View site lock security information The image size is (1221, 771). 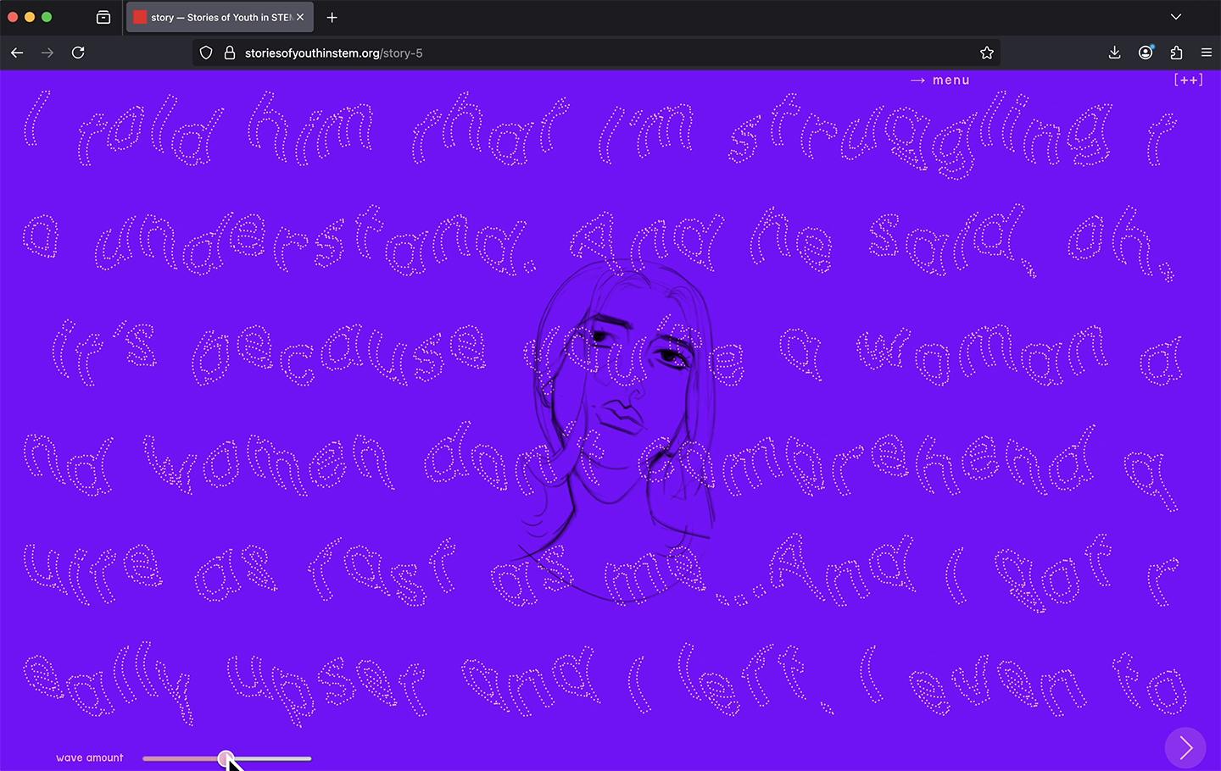tap(229, 53)
